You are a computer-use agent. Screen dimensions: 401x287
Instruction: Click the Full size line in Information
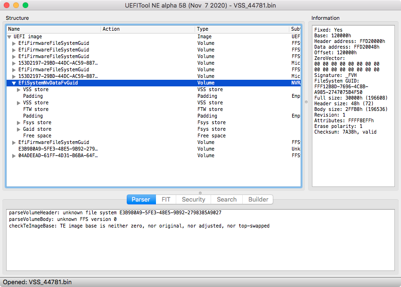tap(351, 98)
